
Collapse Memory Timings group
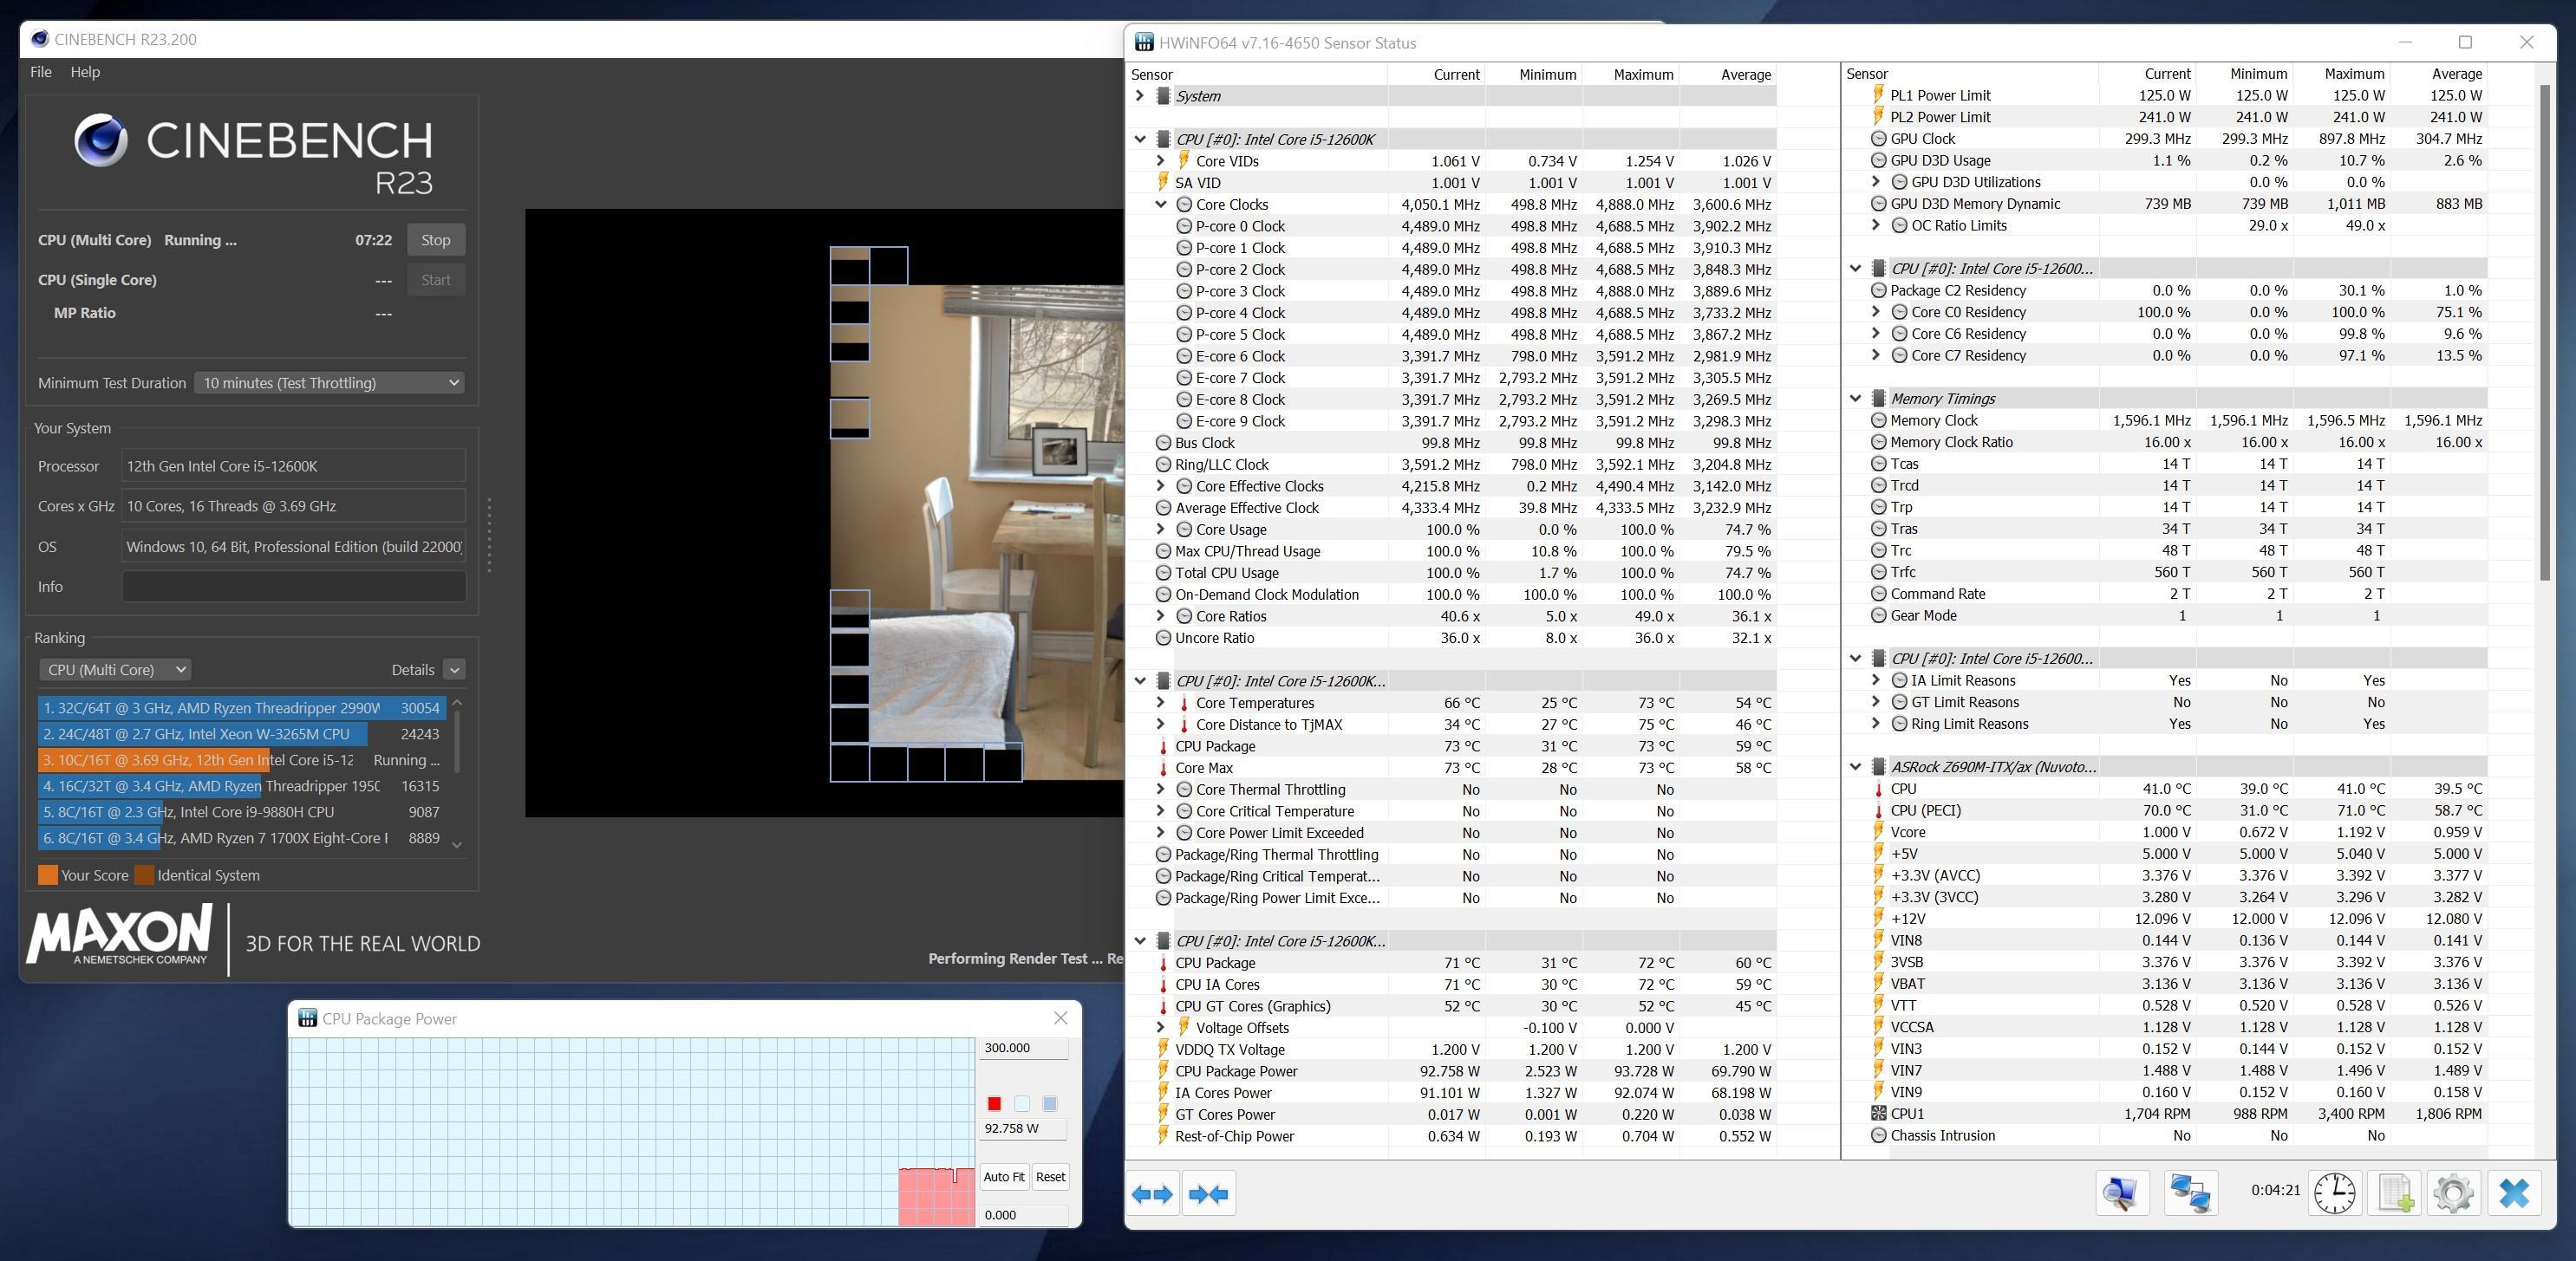[x=1856, y=399]
